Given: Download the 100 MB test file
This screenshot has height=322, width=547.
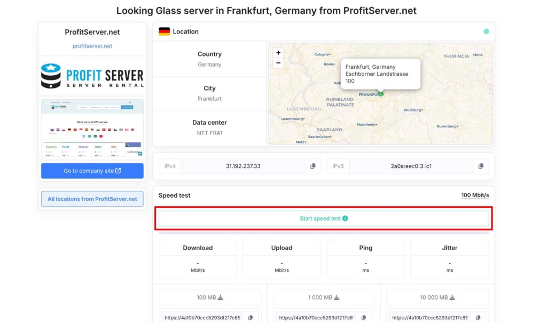Looking at the screenshot, I should (210, 297).
